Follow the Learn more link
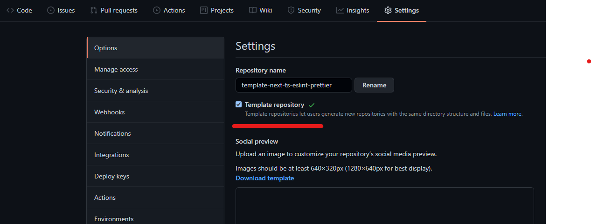 pos(508,114)
